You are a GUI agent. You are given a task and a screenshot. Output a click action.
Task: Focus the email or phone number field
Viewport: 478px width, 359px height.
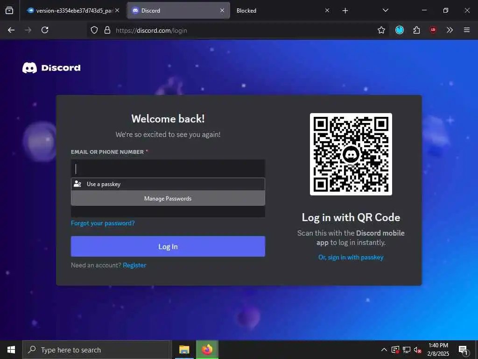(x=168, y=168)
